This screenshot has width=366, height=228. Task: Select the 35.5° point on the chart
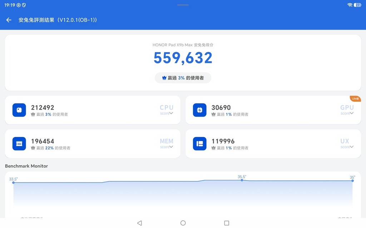tap(242, 180)
